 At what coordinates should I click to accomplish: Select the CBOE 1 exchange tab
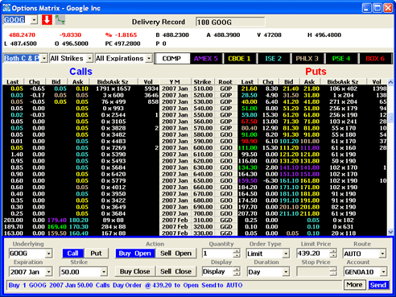pyautogui.click(x=239, y=59)
